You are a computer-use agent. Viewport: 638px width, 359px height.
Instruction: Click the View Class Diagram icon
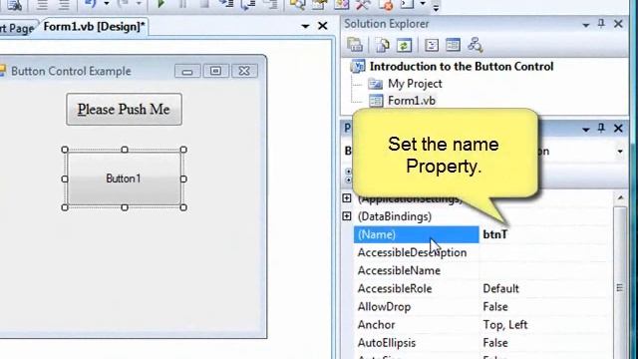475,45
